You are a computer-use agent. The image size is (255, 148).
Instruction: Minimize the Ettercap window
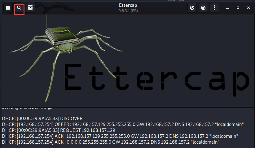[227, 8]
